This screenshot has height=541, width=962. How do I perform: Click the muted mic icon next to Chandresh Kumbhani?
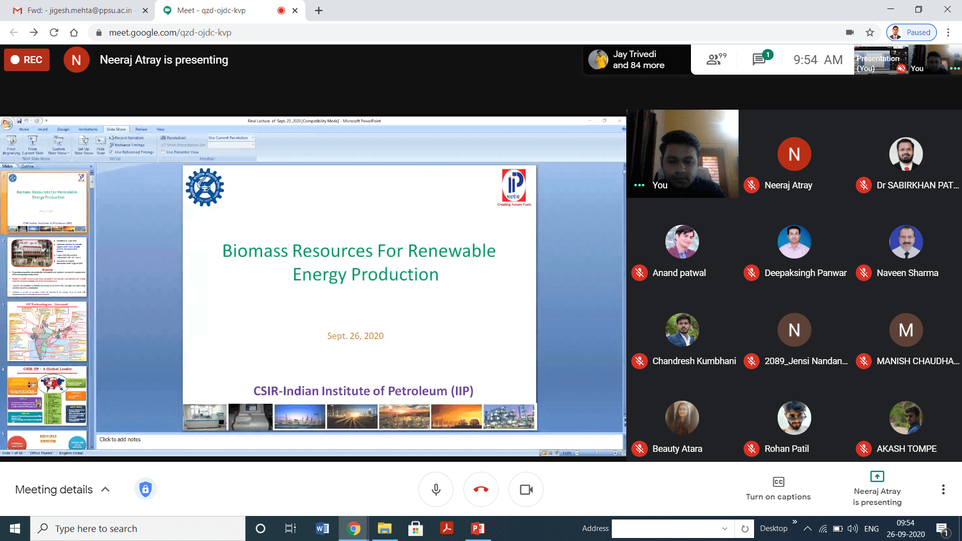tap(639, 361)
